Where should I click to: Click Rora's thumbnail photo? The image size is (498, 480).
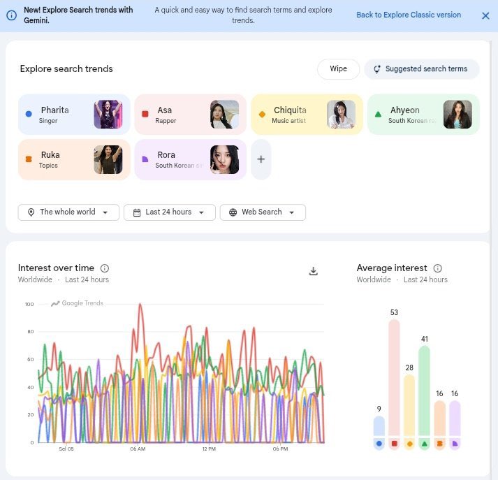224,159
